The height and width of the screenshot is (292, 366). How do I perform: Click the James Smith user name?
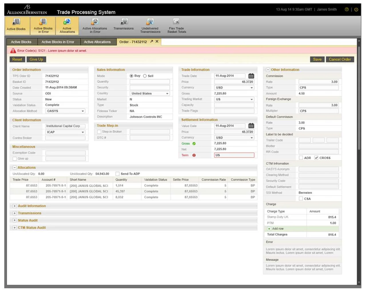pos(327,9)
